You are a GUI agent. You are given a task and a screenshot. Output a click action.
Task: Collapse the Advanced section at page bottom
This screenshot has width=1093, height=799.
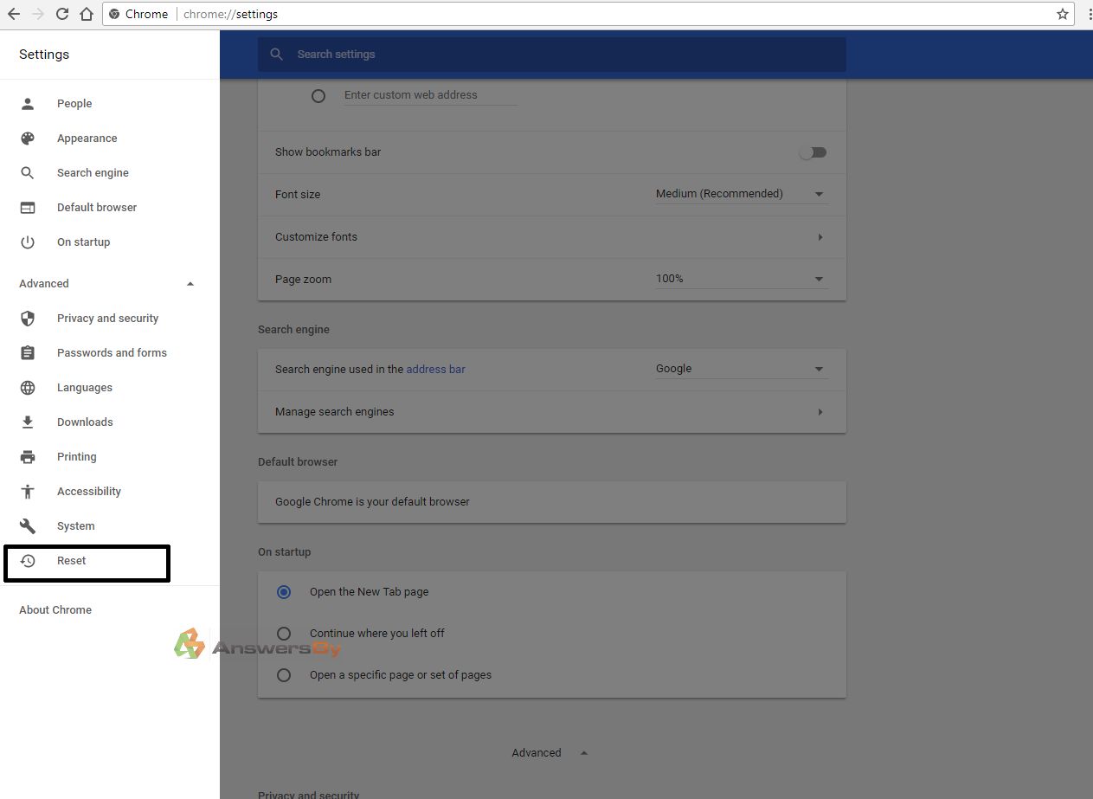pyautogui.click(x=584, y=753)
